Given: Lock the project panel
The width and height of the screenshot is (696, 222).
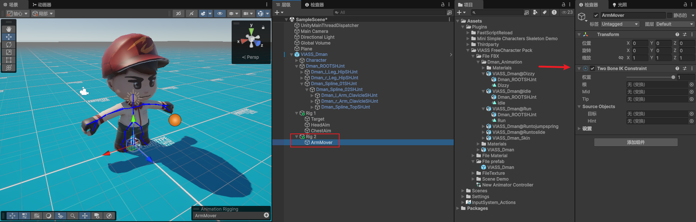Looking at the screenshot, I should 564,4.
